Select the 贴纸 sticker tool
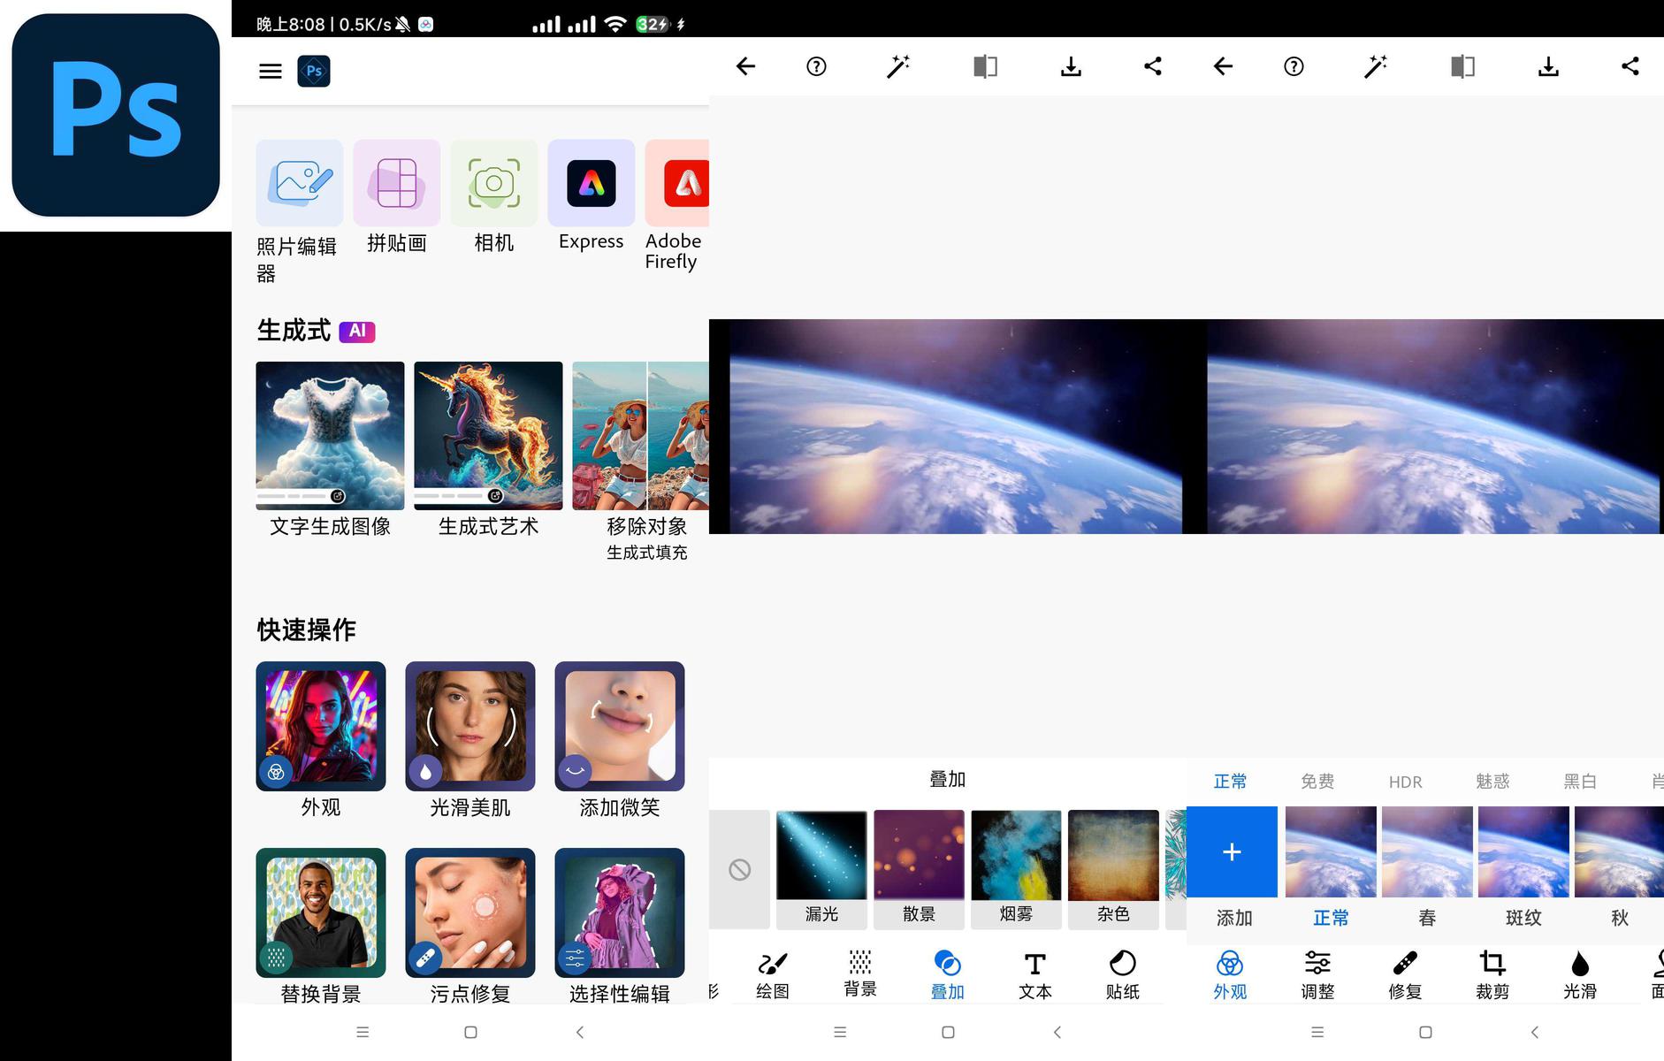The width and height of the screenshot is (1664, 1061). (x=1122, y=974)
